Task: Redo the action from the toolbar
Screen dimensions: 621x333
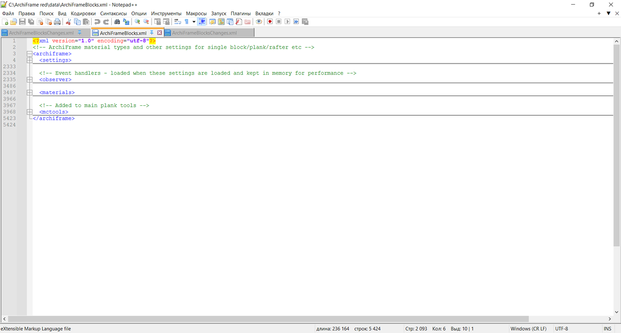Action: tap(106, 22)
